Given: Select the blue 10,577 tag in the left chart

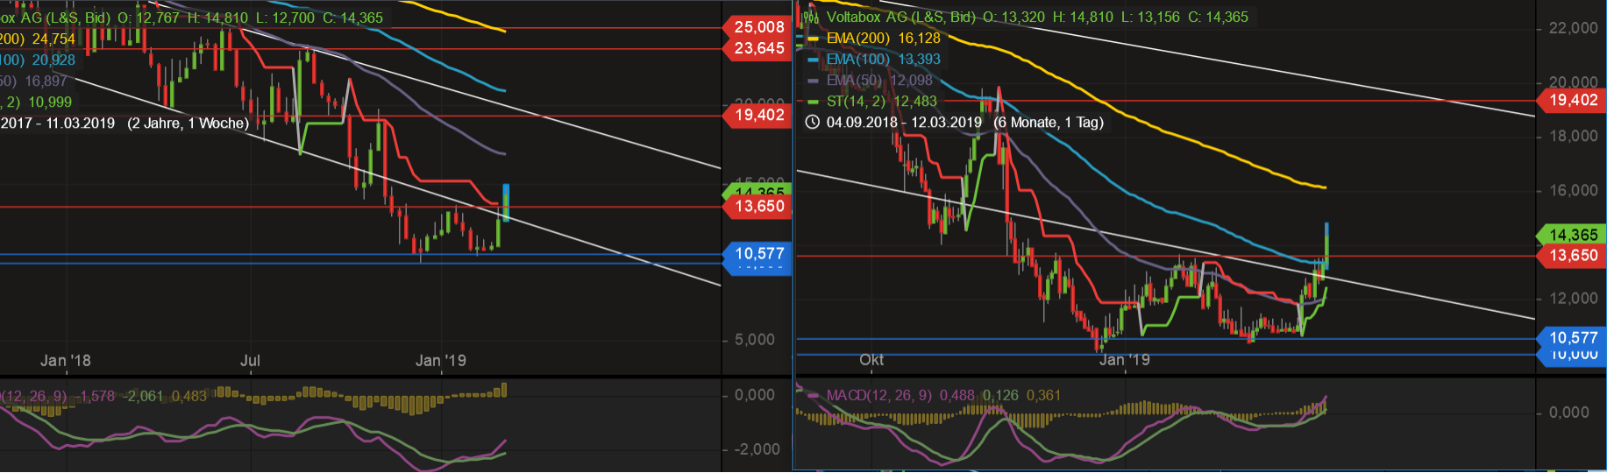Looking at the screenshot, I should point(757,254).
